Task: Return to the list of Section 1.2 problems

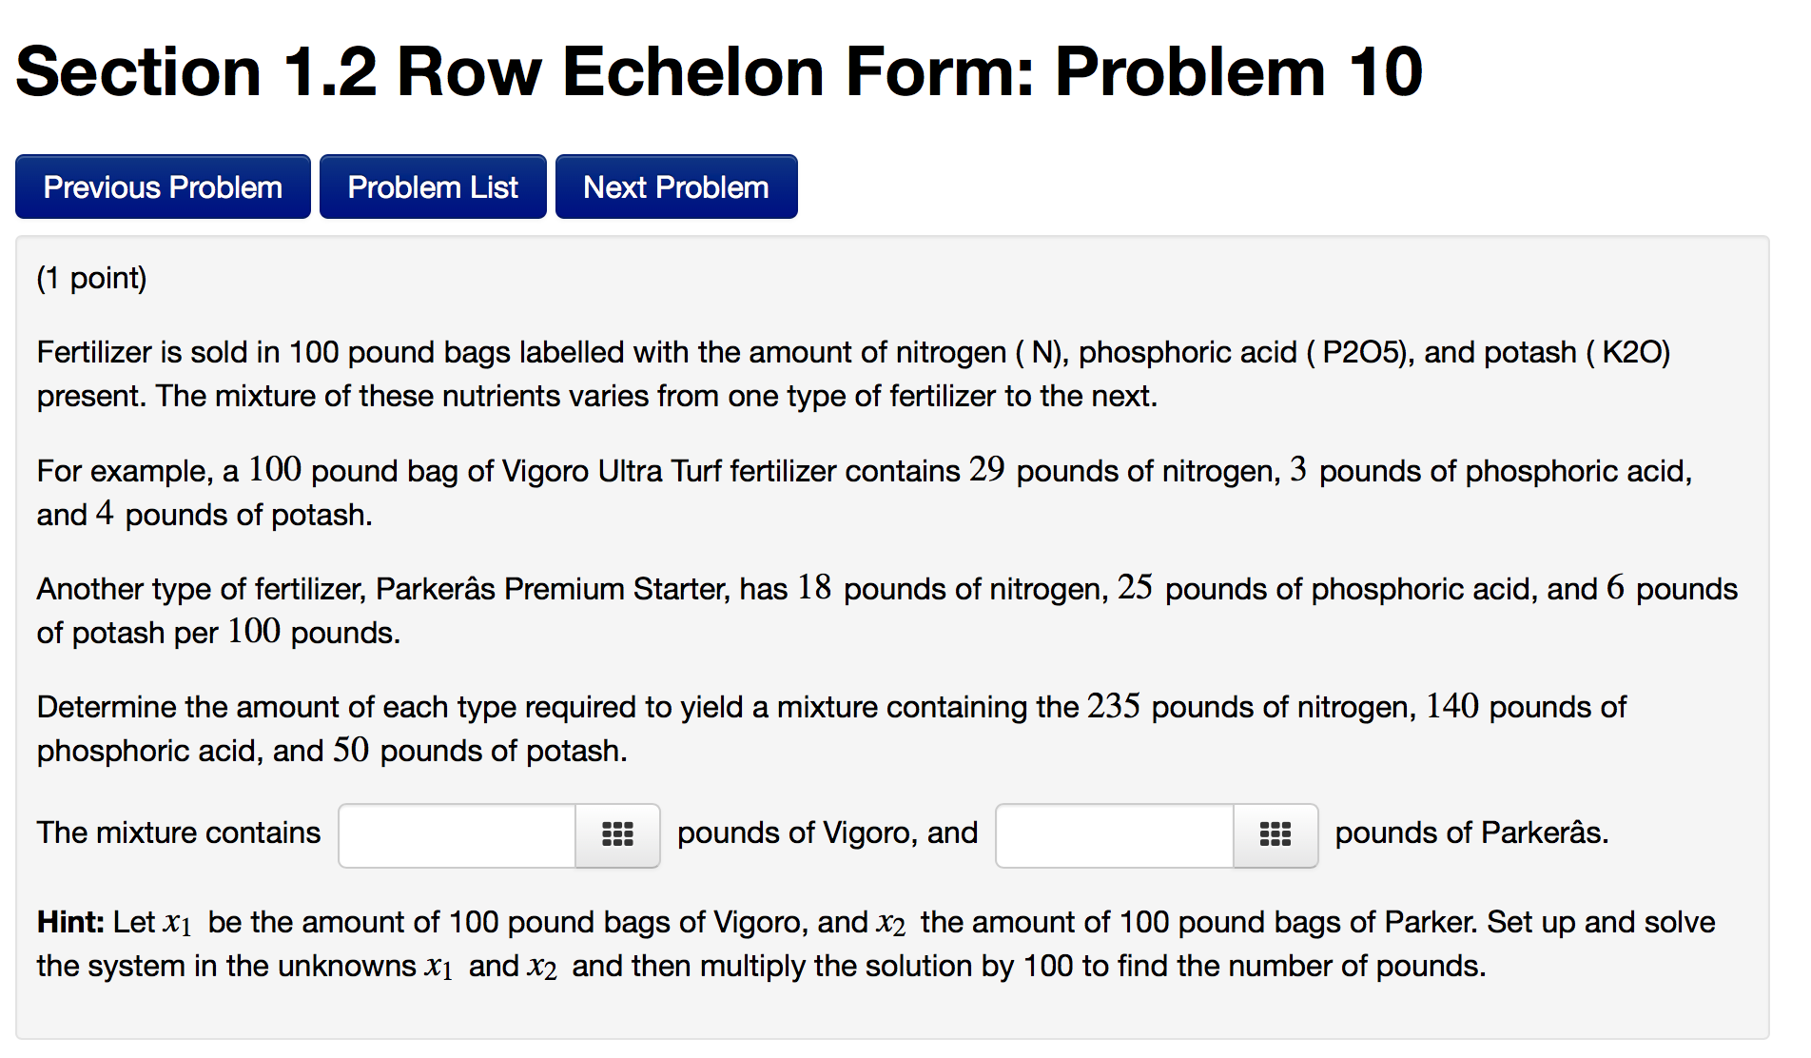Action: tap(433, 186)
